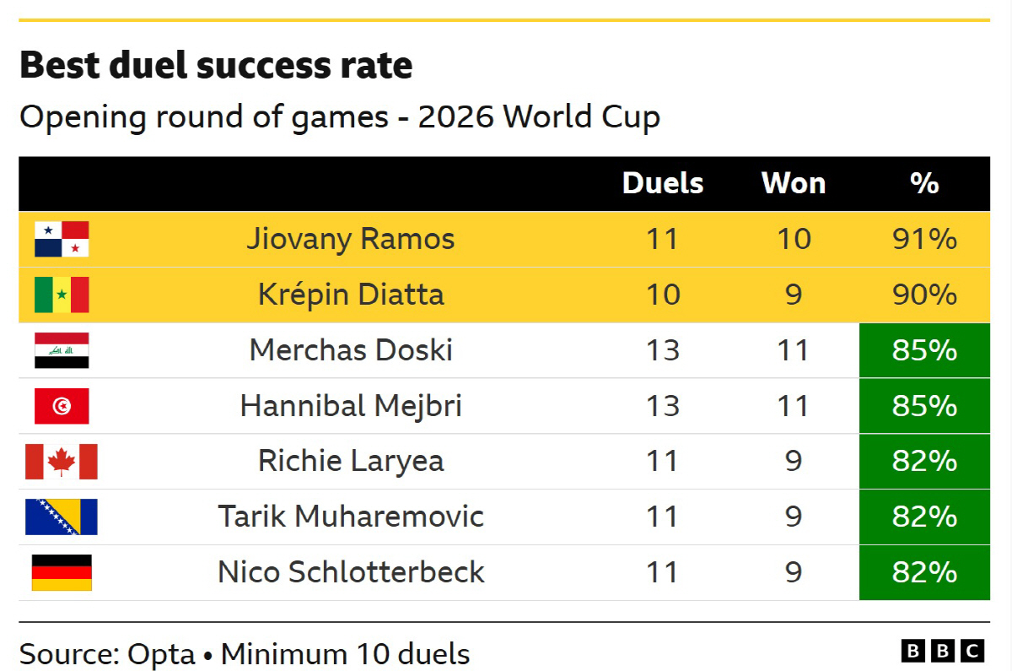Click the Tunisia flag icon

coord(62,406)
